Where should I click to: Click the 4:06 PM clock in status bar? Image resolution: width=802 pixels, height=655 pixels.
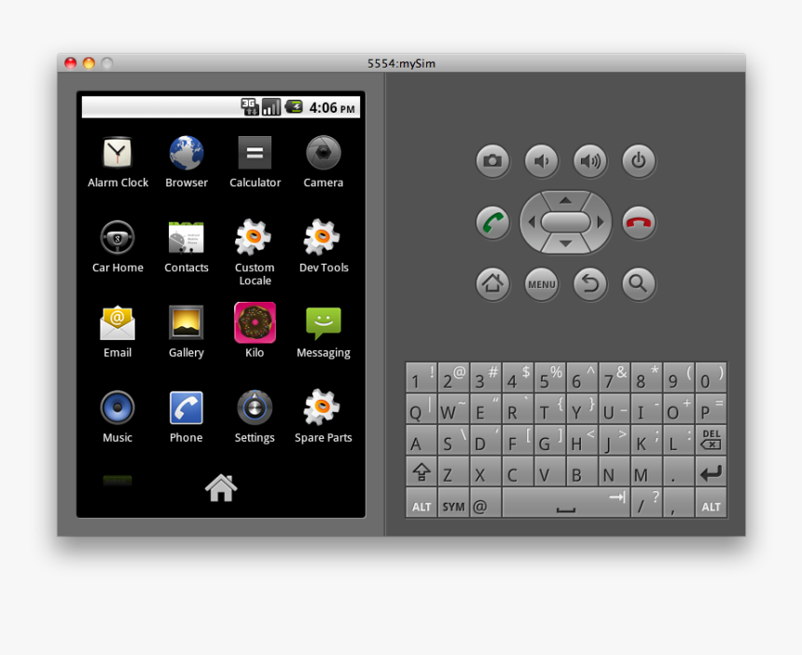[x=332, y=108]
